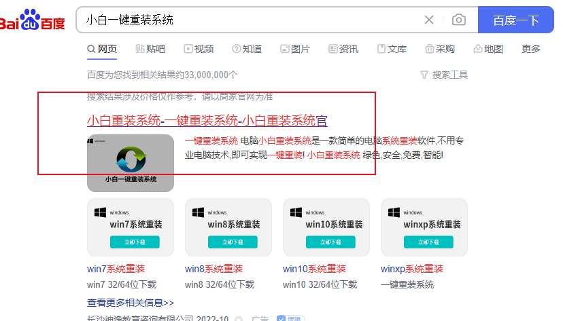Open the win10系统重装 link

[314, 269]
